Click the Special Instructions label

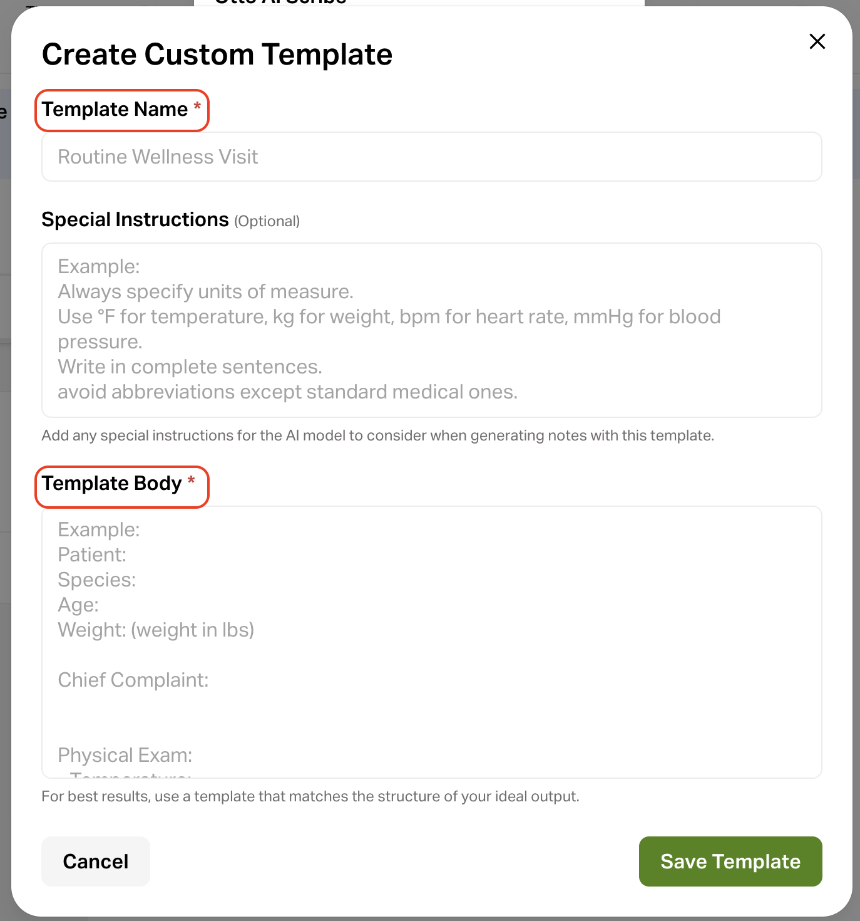pos(135,220)
